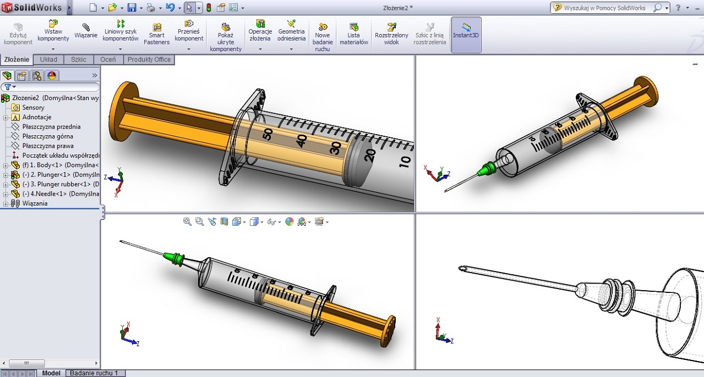The width and height of the screenshot is (704, 377).
Task: Expand the 4.Needle<1> component node
Action: [x=6, y=193]
